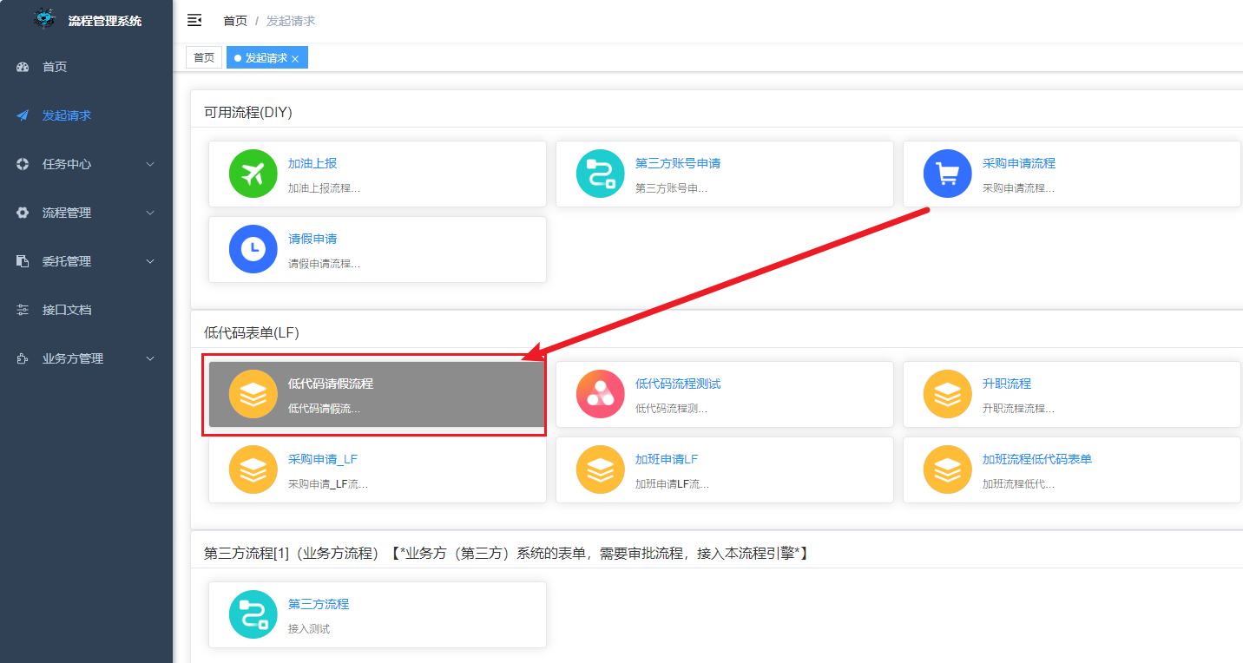Click the teal icon for 第三方流程 card

(x=253, y=614)
